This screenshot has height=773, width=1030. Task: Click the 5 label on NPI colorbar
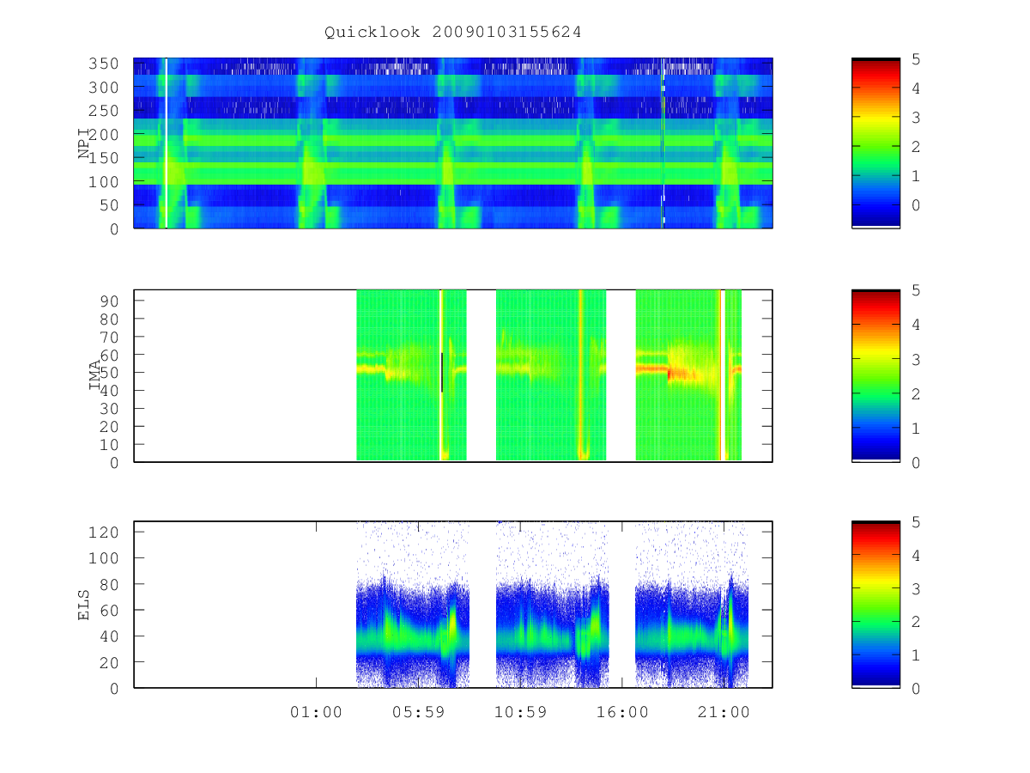click(915, 58)
